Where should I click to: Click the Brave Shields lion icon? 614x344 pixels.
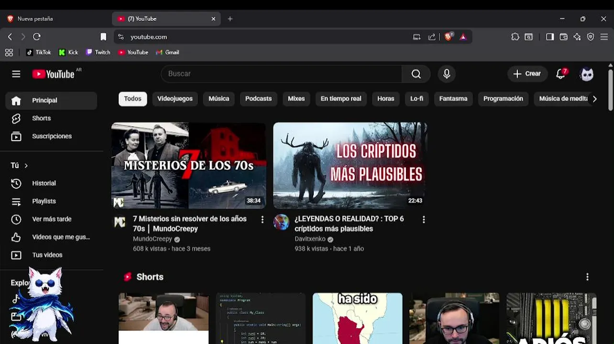pyautogui.click(x=448, y=37)
